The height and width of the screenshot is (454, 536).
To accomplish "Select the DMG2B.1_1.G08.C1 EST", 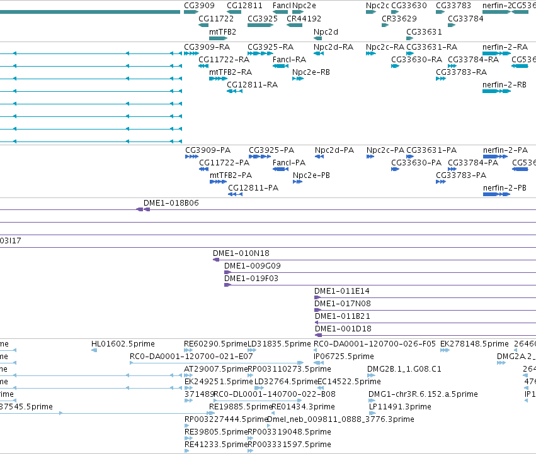I will coord(371,375).
